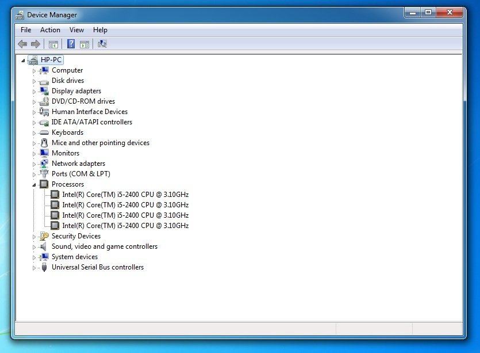Click the Security Devices key icon
This screenshot has height=353, width=480.
[x=44, y=236]
